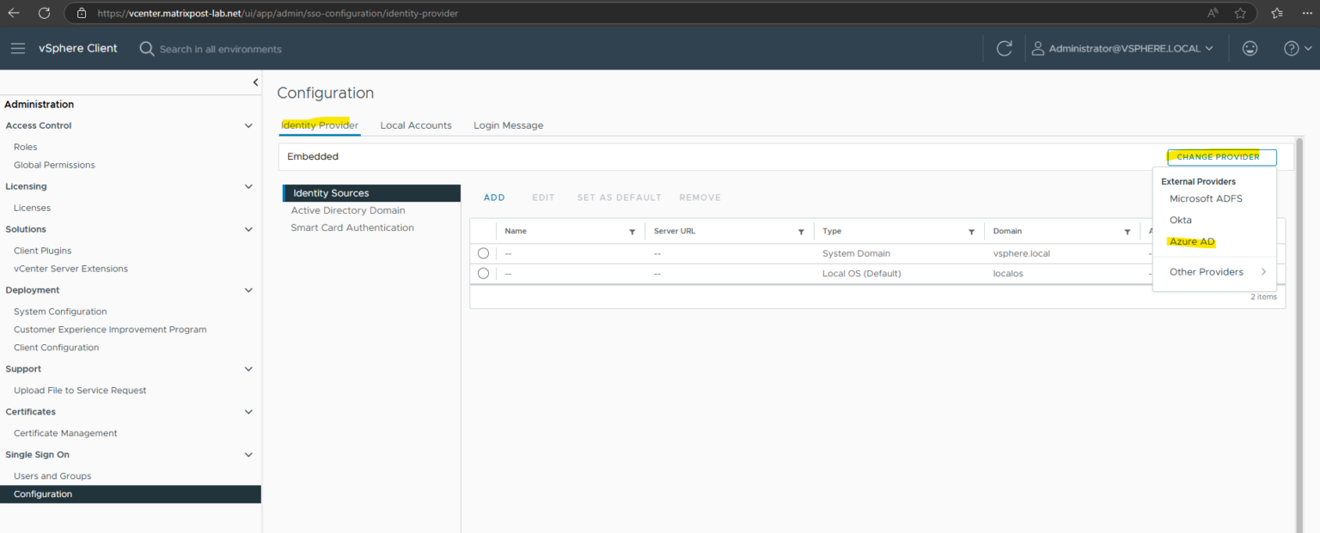
Task: Click the refresh icon in the top bar
Action: click(1004, 48)
